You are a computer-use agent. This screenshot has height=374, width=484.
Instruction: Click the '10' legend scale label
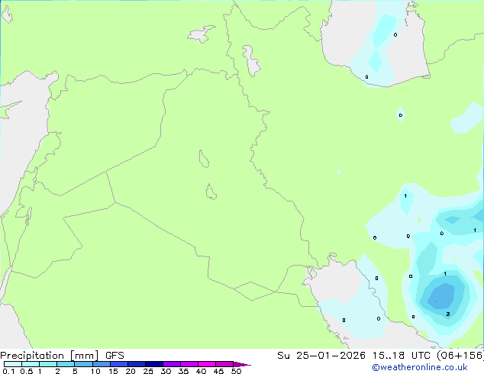click(95, 371)
